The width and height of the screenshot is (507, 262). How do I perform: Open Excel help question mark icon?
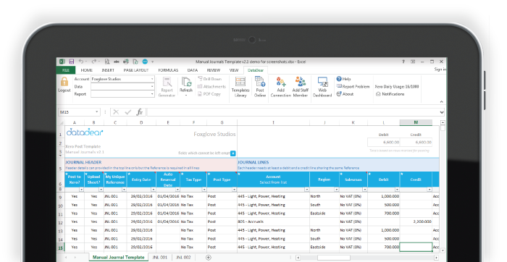click(403, 62)
